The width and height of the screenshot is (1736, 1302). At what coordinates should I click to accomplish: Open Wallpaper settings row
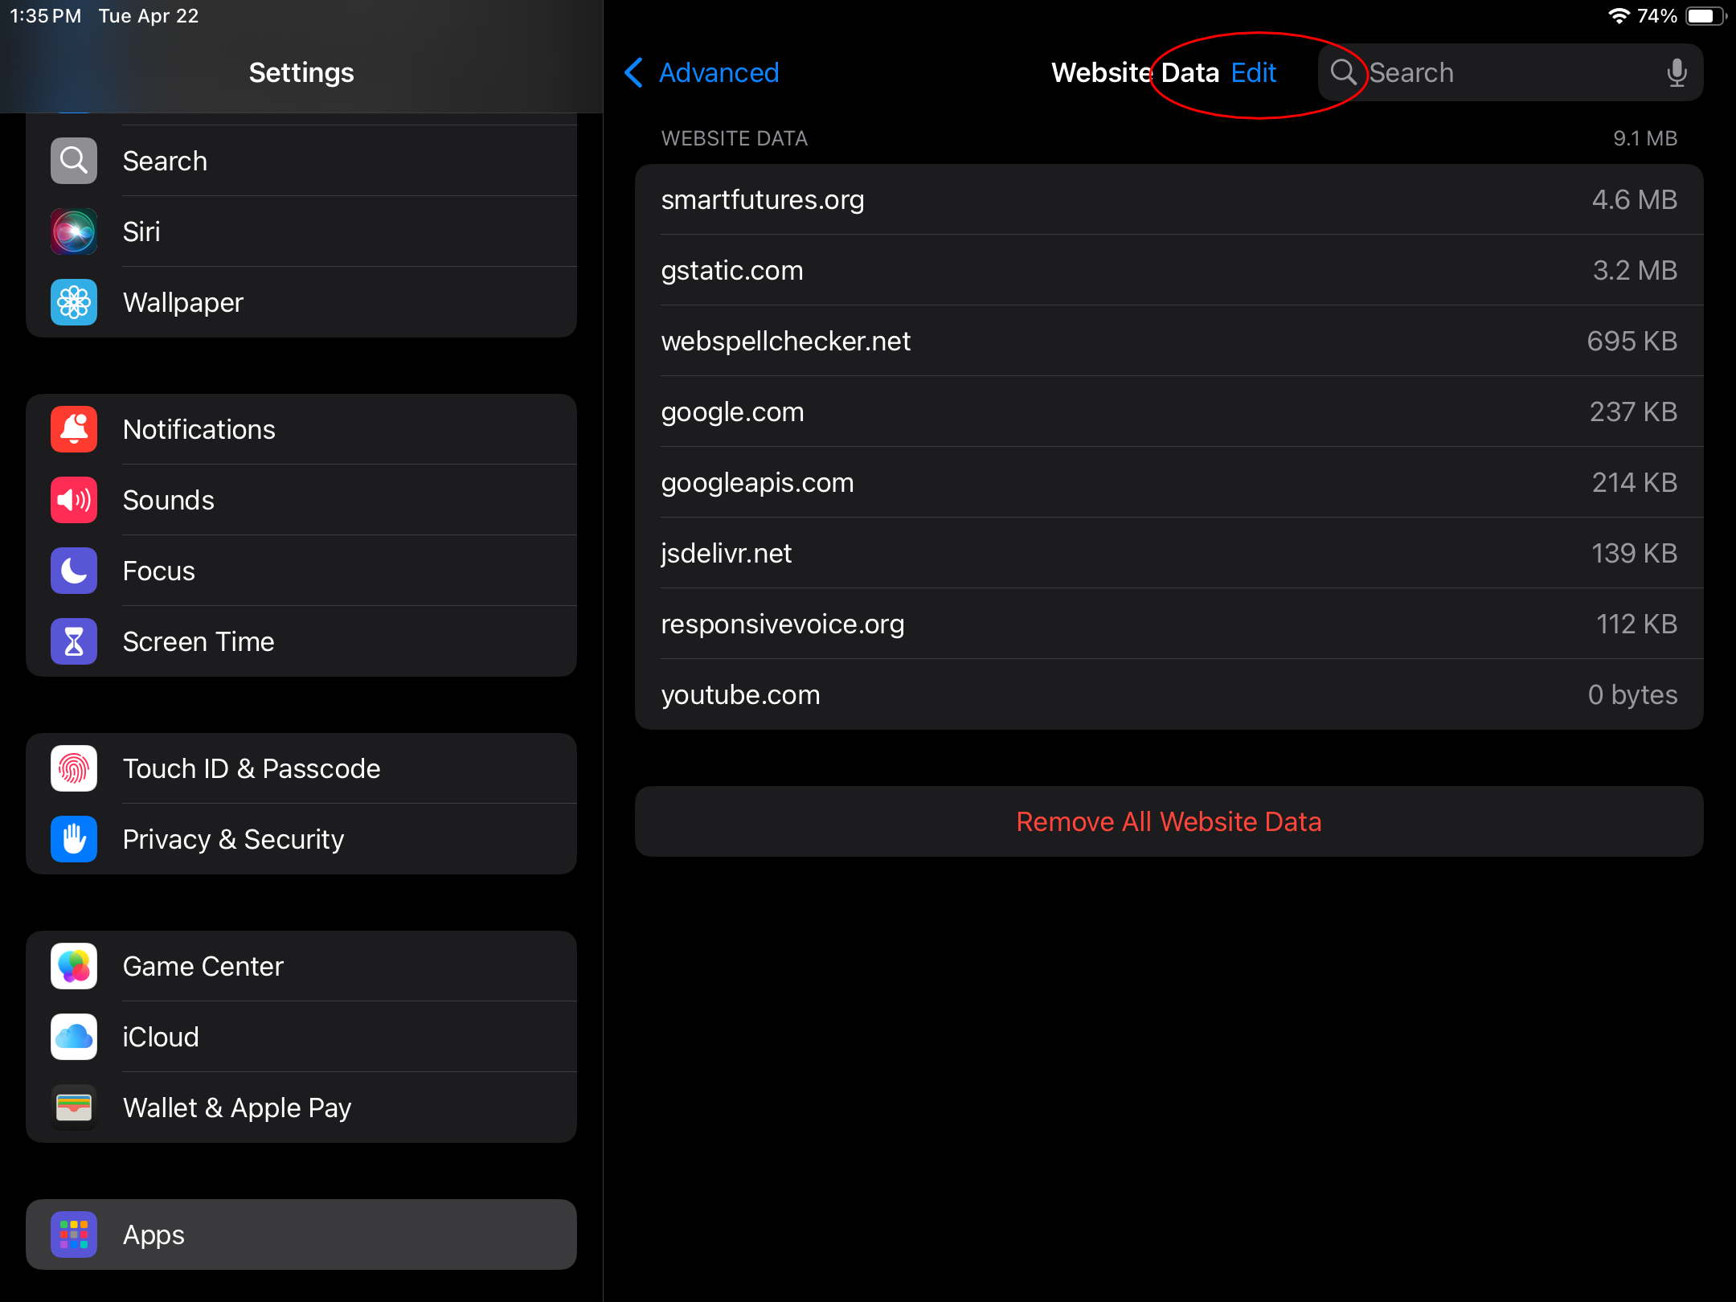[301, 302]
